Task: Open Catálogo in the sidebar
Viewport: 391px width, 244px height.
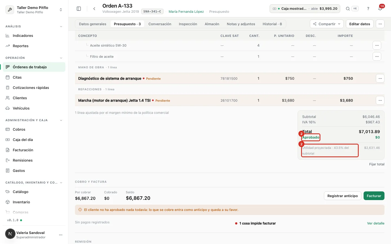Action: [x=34, y=192]
